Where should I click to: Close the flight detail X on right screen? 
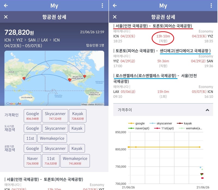coord(114,17)
